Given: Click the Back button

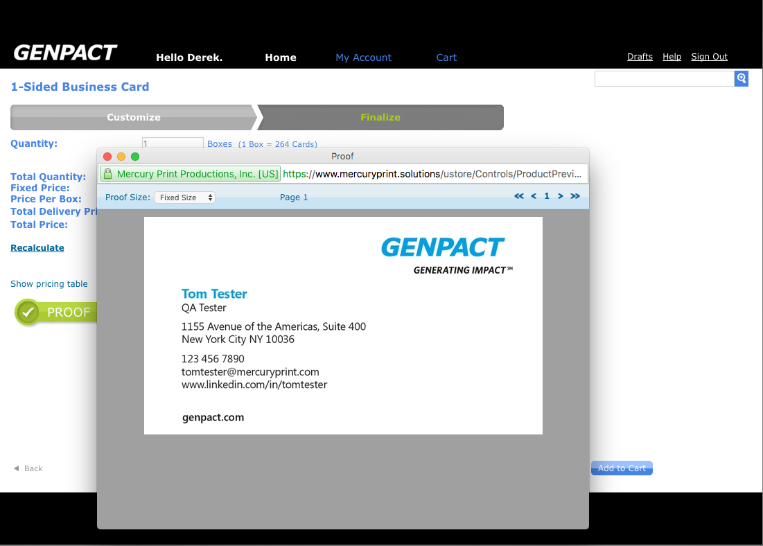Looking at the screenshot, I should pos(28,469).
